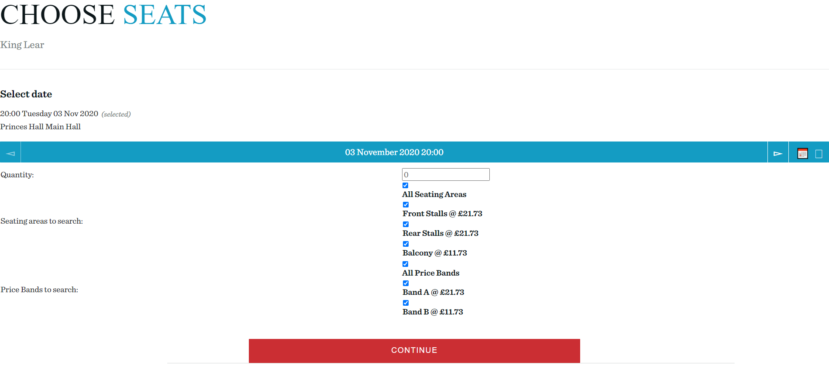Image resolution: width=829 pixels, height=366 pixels.
Task: Toggle All Seating Areas checkbox
Action: 406,186
